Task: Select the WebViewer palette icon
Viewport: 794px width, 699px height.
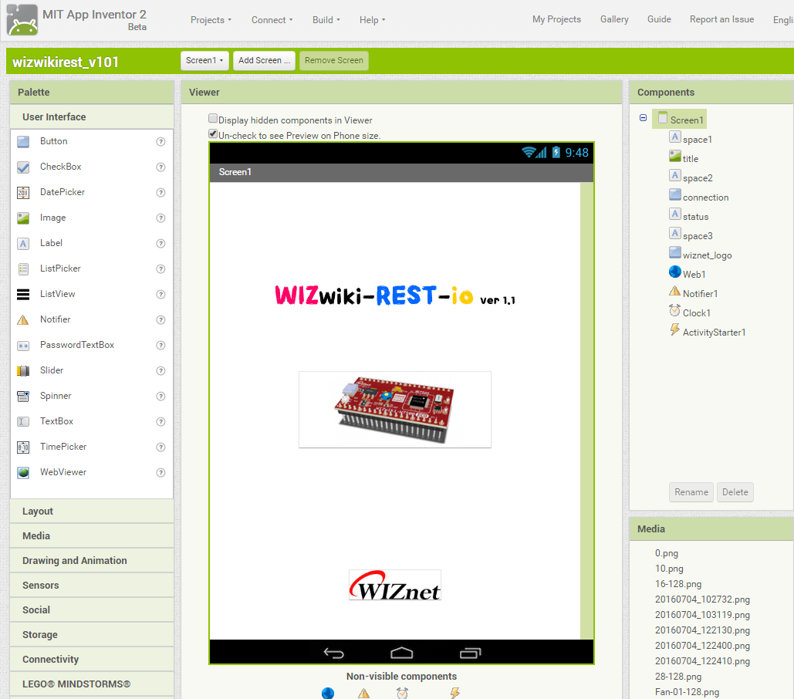Action: 23,473
